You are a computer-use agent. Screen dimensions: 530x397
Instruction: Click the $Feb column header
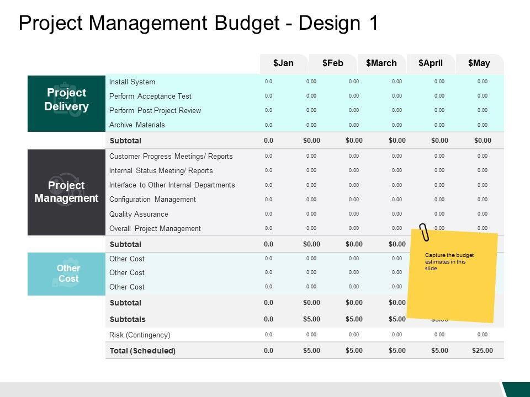point(332,63)
